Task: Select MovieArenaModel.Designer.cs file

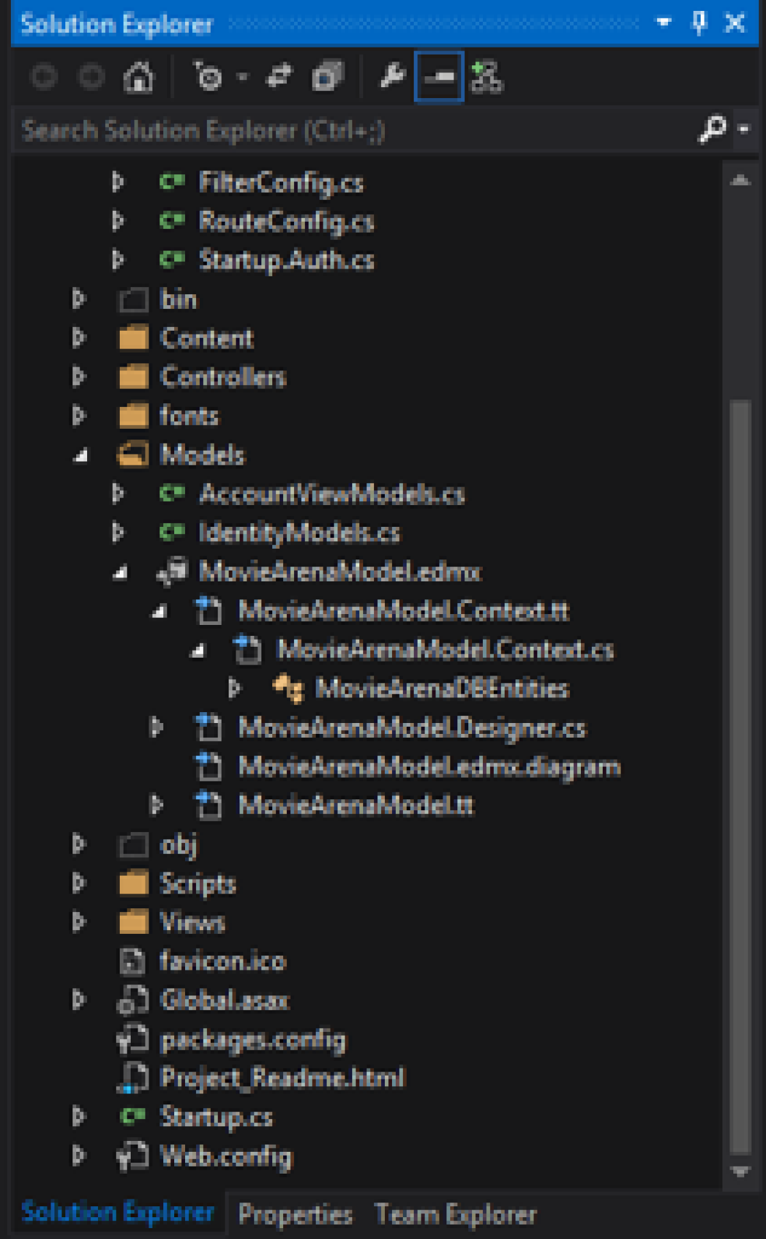Action: 412,728
